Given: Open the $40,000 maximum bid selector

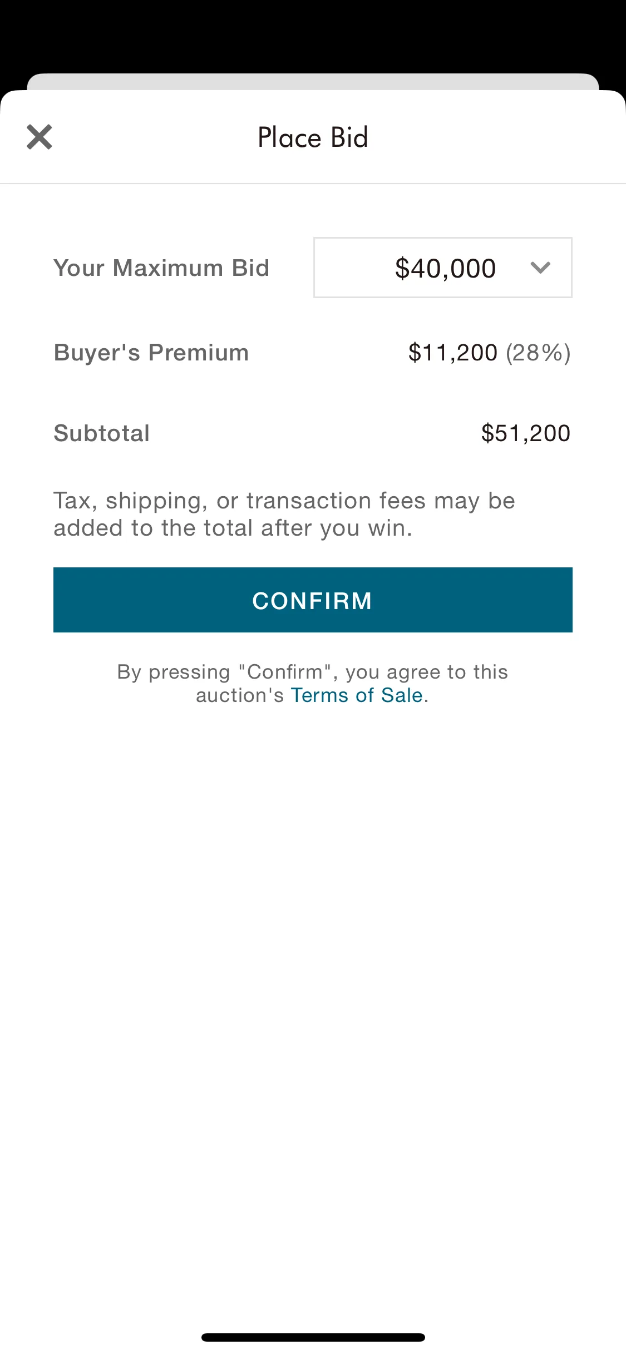Looking at the screenshot, I should pyautogui.click(x=443, y=268).
